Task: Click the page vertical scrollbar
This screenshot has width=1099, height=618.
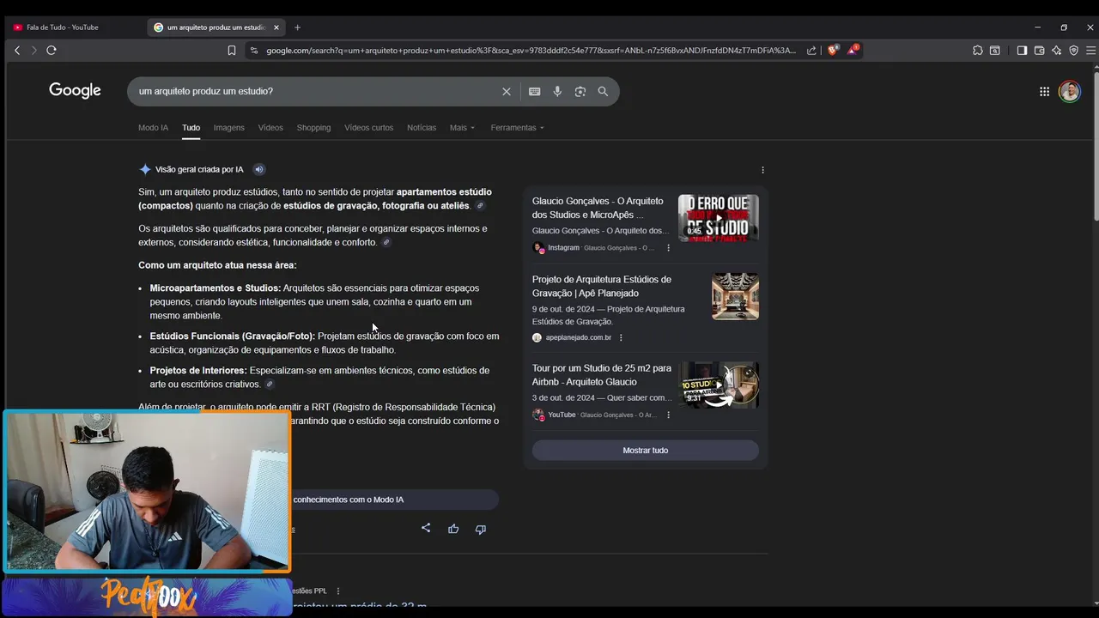Action: click(1095, 146)
